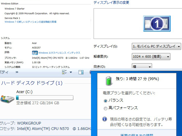This screenshot has height=136, width=182.
Task: Open the orientation dropdown showing 横
Action: tap(142, 66)
